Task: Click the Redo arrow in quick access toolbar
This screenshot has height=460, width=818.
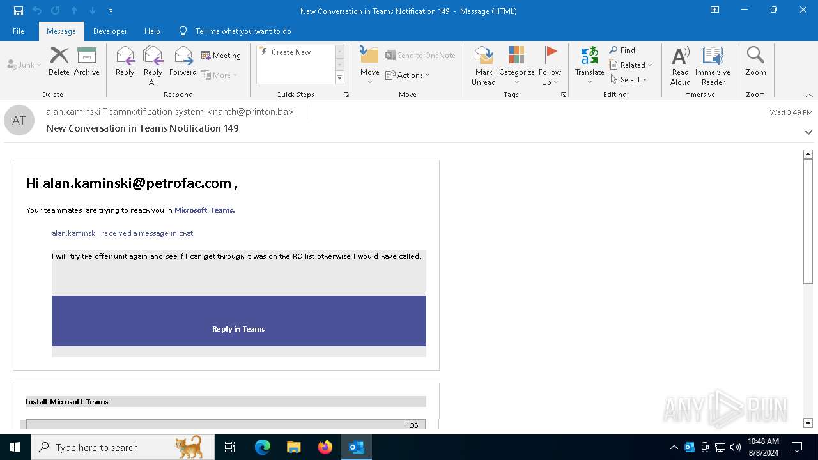Action: pos(56,11)
